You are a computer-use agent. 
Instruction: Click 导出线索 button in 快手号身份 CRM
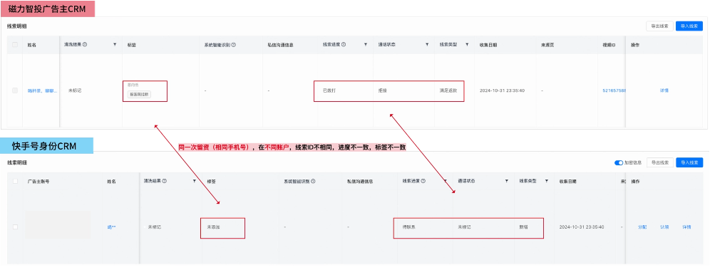pos(659,162)
